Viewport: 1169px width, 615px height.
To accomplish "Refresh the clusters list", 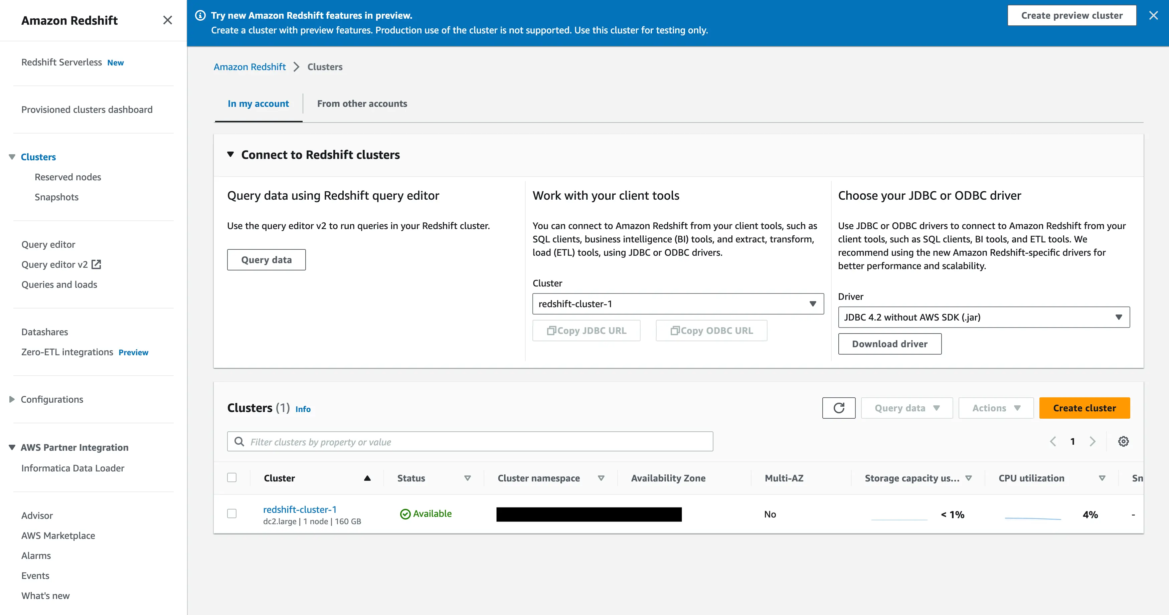I will tap(839, 408).
